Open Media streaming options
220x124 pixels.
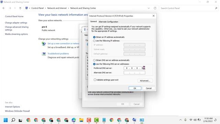click(16, 34)
